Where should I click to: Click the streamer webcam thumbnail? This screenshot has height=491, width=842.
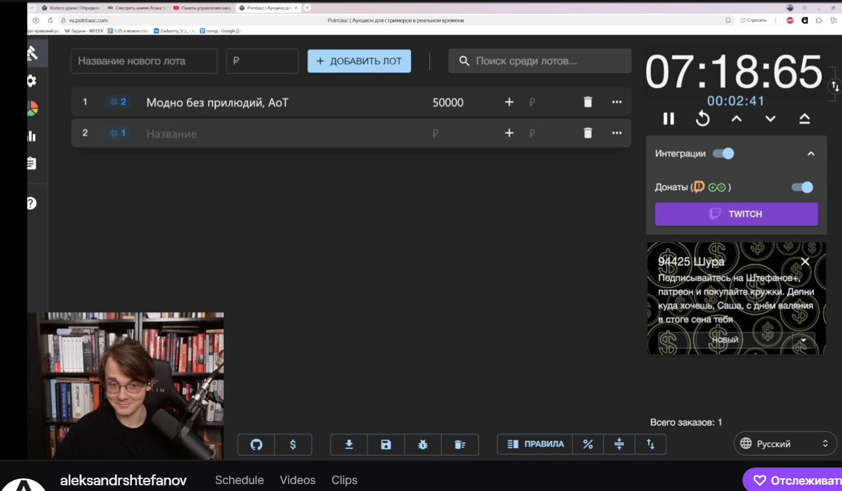click(x=126, y=386)
